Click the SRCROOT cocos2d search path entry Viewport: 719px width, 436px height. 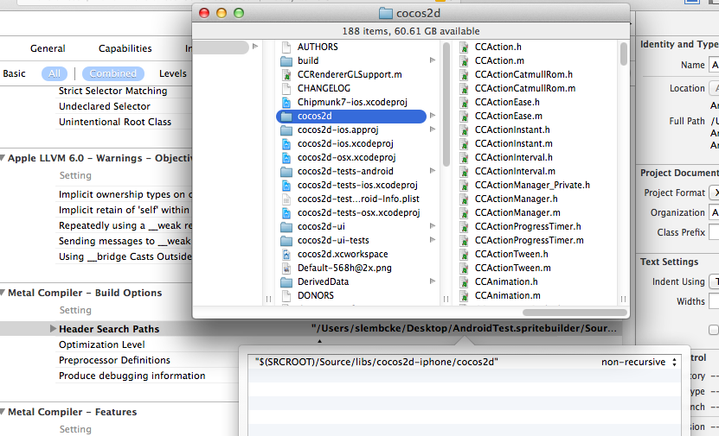pos(376,362)
